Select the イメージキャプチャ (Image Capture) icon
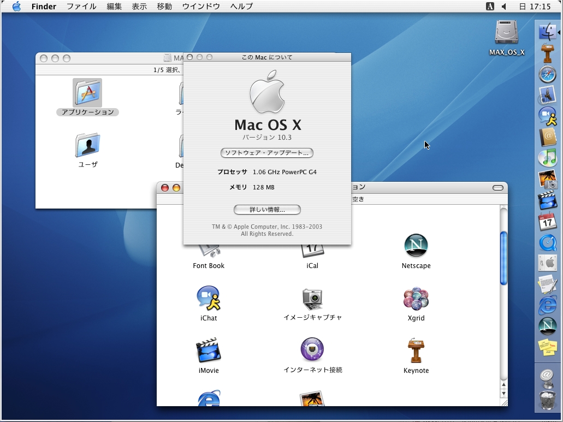This screenshot has width=563, height=422. pos(312,298)
